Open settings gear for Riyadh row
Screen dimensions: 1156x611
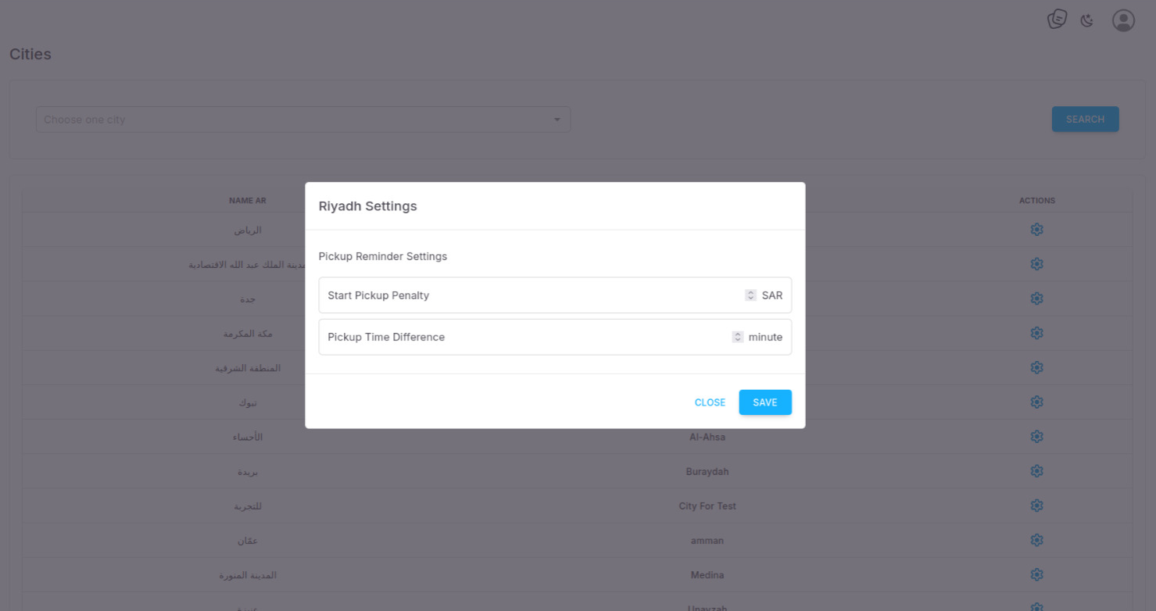click(1036, 230)
